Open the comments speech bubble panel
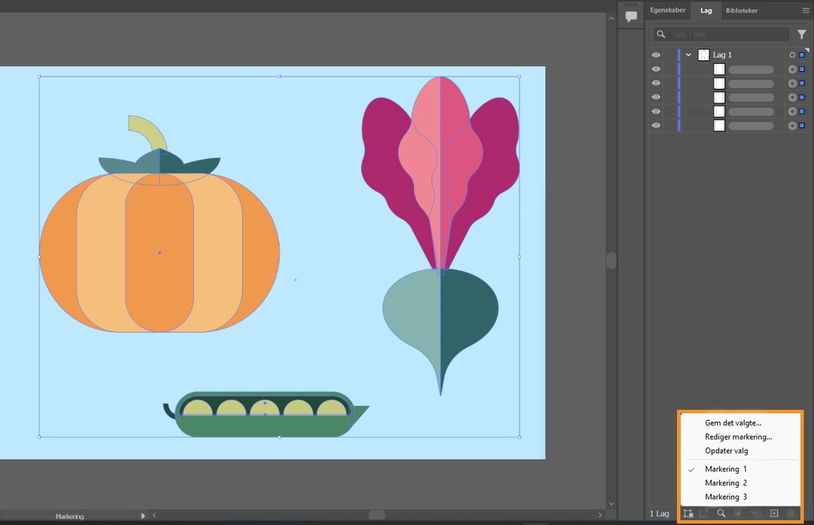 pos(632,16)
